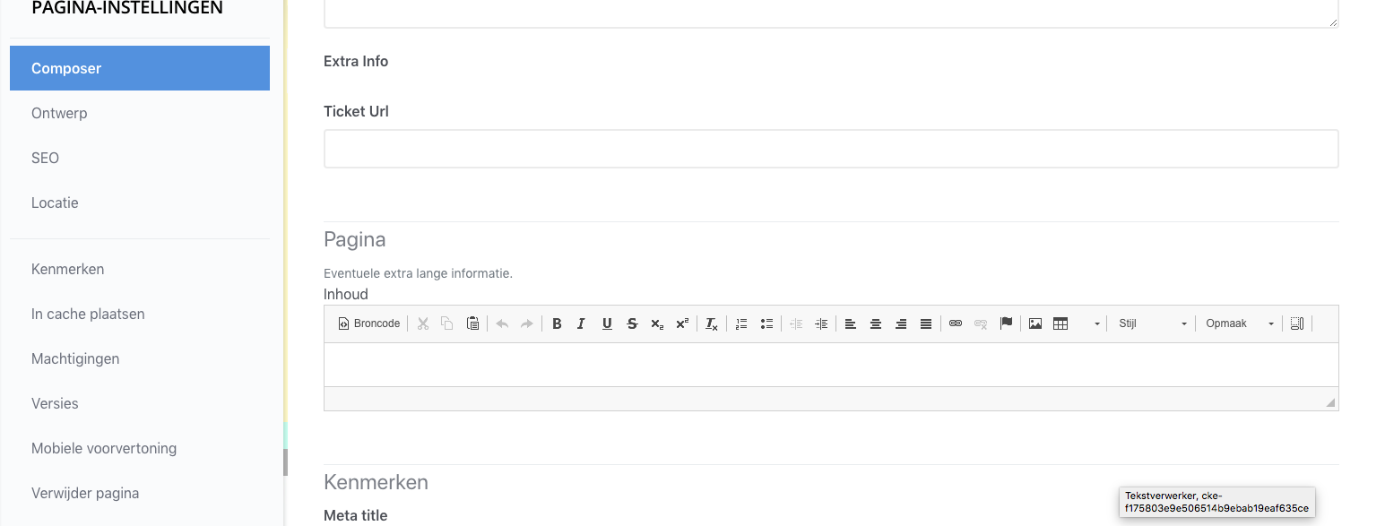Screen dimensions: 1385x526
Task: Open the Stijl dropdown in the editor
Action: [1151, 323]
